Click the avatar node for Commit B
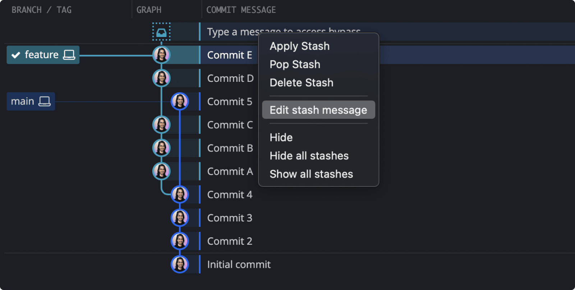The image size is (575, 290). click(161, 148)
